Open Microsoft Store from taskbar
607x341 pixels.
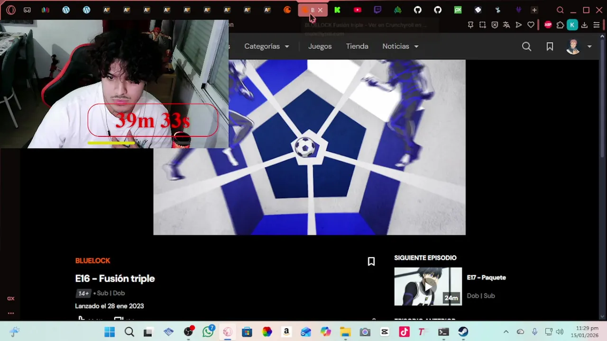click(247, 332)
